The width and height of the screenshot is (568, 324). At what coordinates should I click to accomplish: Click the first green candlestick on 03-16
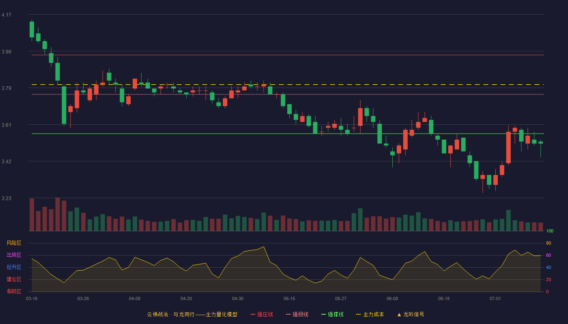pyautogui.click(x=32, y=29)
